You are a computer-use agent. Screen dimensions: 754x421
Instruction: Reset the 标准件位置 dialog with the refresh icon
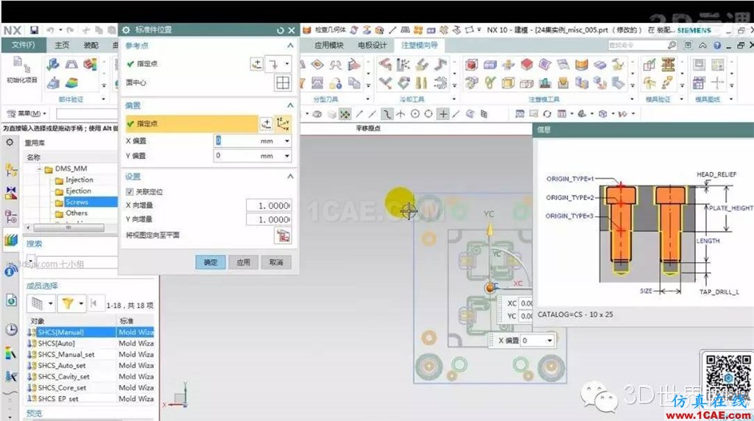[x=281, y=30]
